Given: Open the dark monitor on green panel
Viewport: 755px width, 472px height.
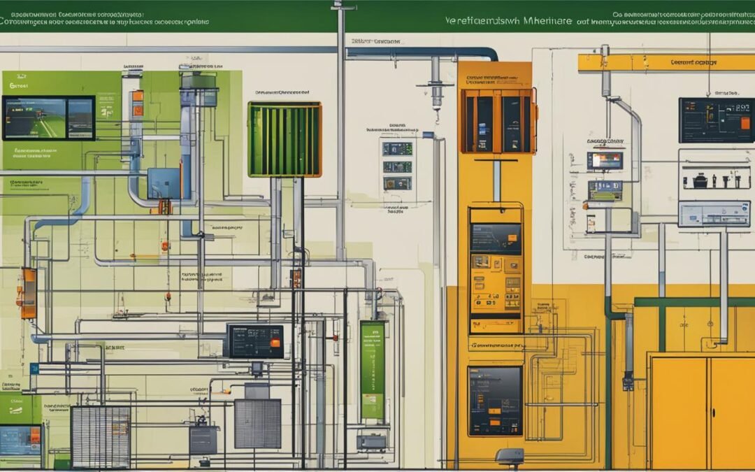Looking at the screenshot, I should tap(48, 117).
